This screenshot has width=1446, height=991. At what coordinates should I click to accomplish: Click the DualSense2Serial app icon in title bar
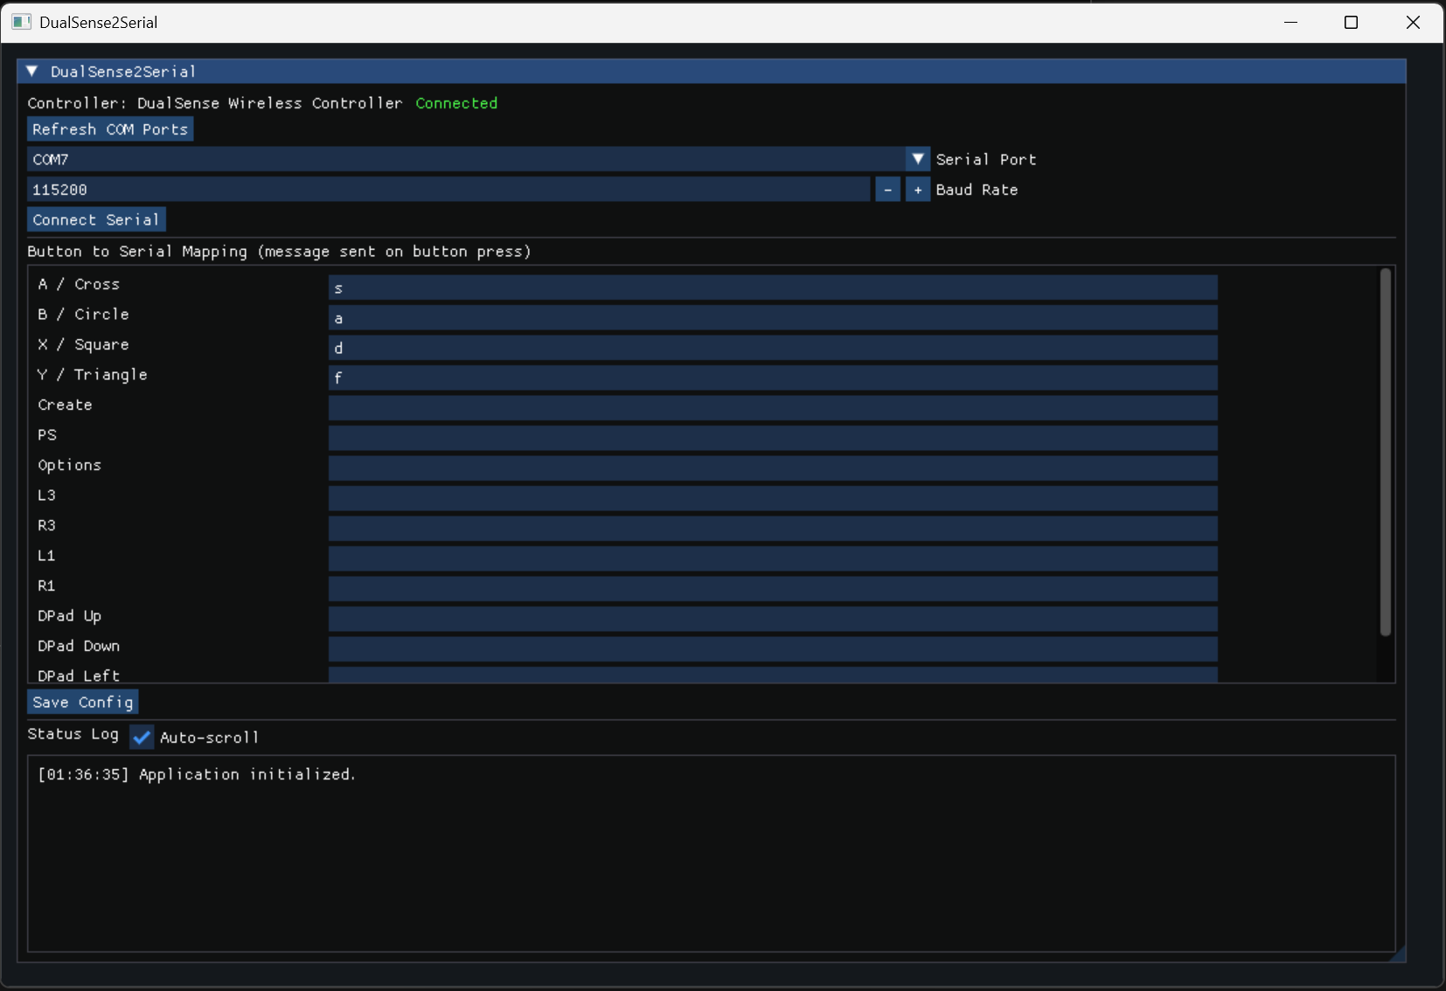20,22
